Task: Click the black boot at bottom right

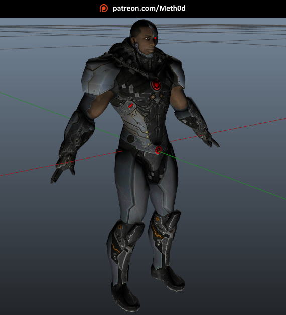Action: (x=168, y=277)
